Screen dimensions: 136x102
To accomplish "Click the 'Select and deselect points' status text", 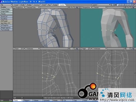I will click(58, 98).
